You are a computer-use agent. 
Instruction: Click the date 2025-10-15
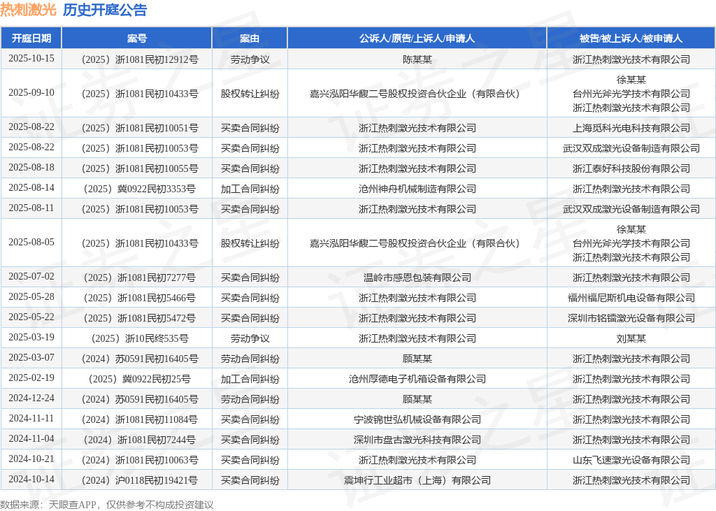[x=31, y=59]
